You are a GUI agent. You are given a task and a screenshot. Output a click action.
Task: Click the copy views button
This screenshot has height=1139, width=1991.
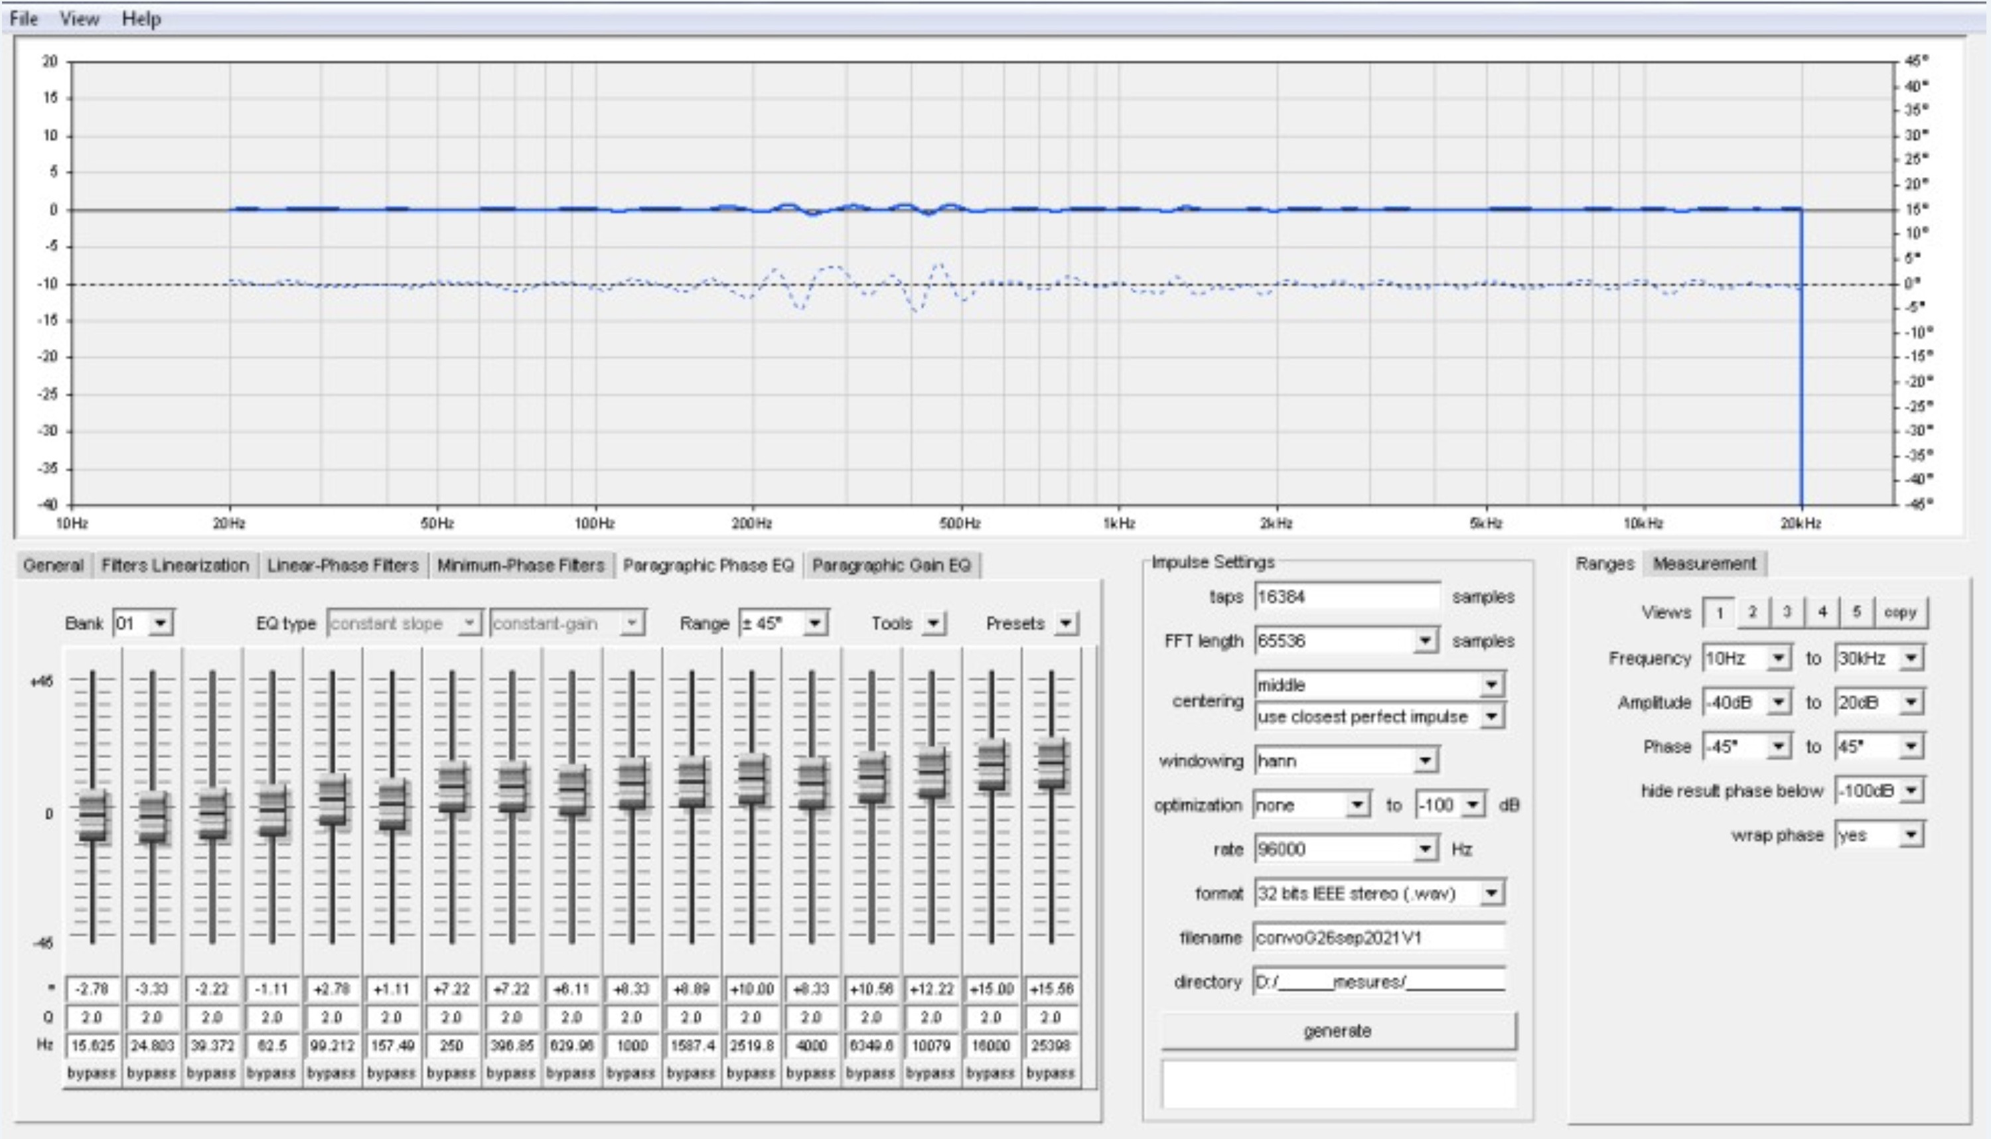(1900, 612)
